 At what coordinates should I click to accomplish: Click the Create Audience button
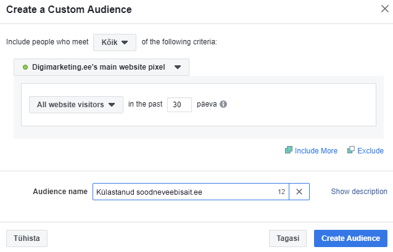pyautogui.click(x=350, y=238)
